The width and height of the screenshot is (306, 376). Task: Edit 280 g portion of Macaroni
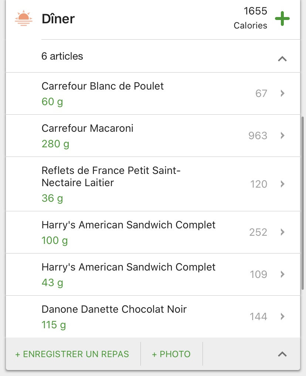pos(55,144)
